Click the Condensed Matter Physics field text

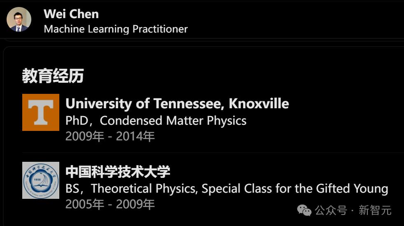(173, 121)
